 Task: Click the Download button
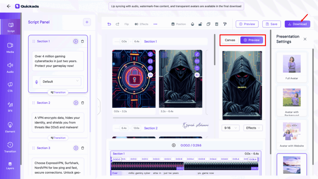click(297, 24)
